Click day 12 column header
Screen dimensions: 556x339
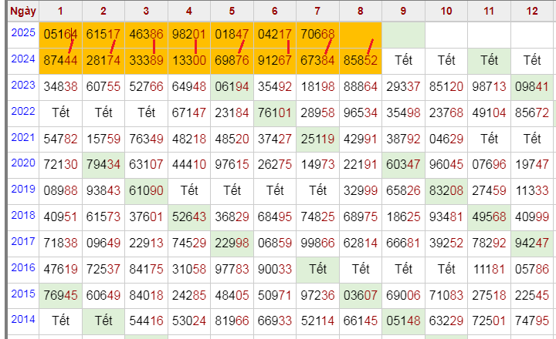coord(531,11)
